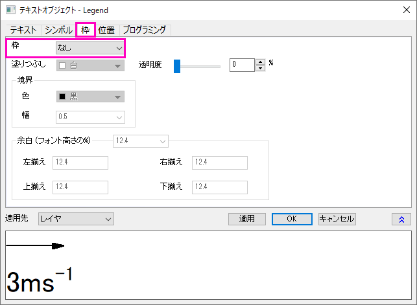The height and width of the screenshot is (305, 417).
Task: Go to the 位置 tab
Action: click(106, 30)
